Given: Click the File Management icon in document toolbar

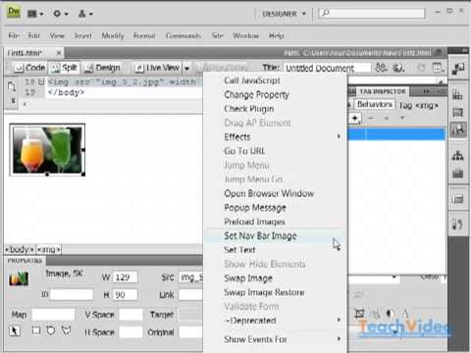Looking at the screenshot, I should tap(382, 68).
